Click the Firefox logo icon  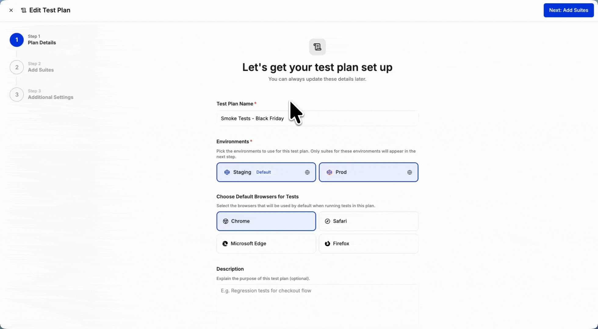[x=327, y=243]
